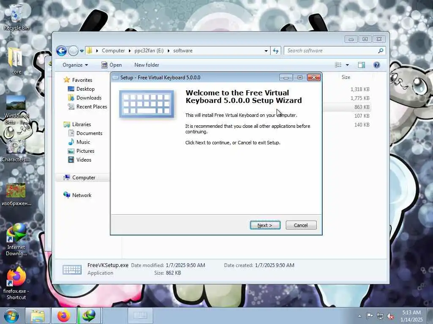Open the Action Center flag icon

(x=370, y=316)
